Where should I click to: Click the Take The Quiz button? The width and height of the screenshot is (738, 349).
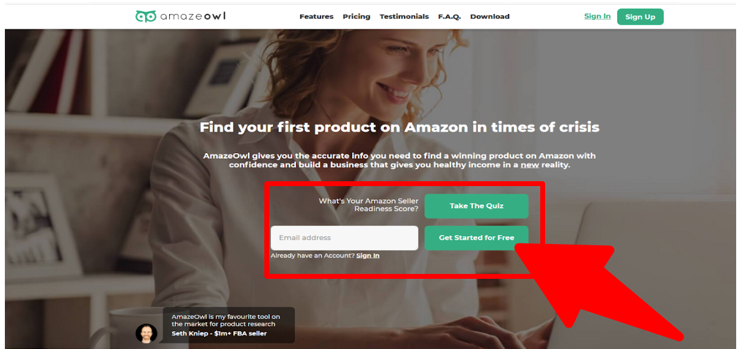(x=476, y=206)
